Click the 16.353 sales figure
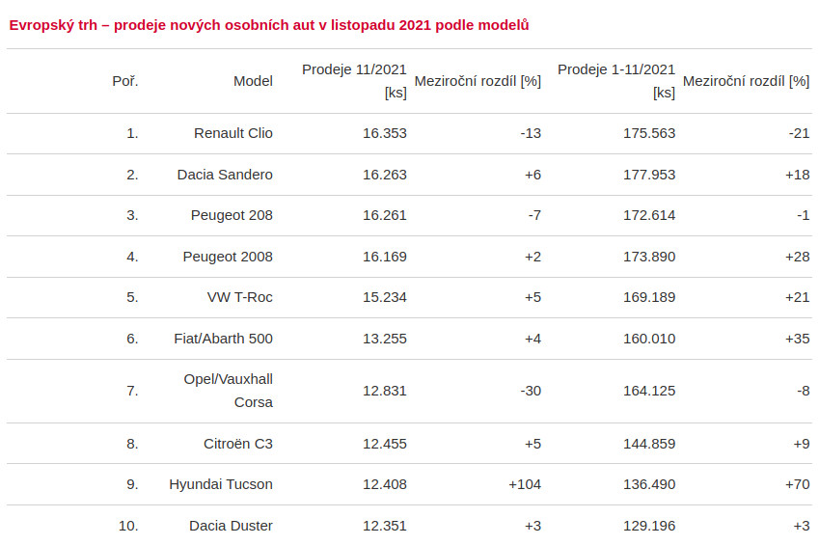This screenshot has height=545, width=819. click(385, 133)
